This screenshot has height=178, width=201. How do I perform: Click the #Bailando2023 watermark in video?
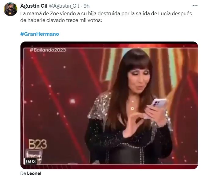pos(48,50)
